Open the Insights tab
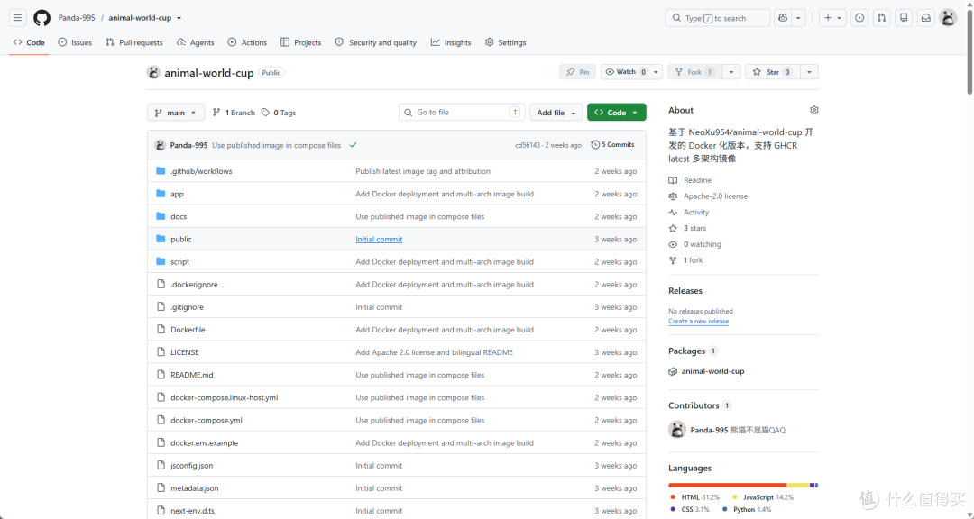This screenshot has height=519, width=974. (x=451, y=42)
